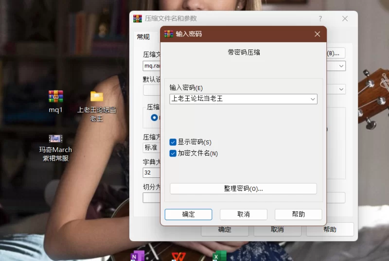This screenshot has width=389, height=261.
Task: Uncheck the 显示密码 checkbox
Action: [x=173, y=142]
